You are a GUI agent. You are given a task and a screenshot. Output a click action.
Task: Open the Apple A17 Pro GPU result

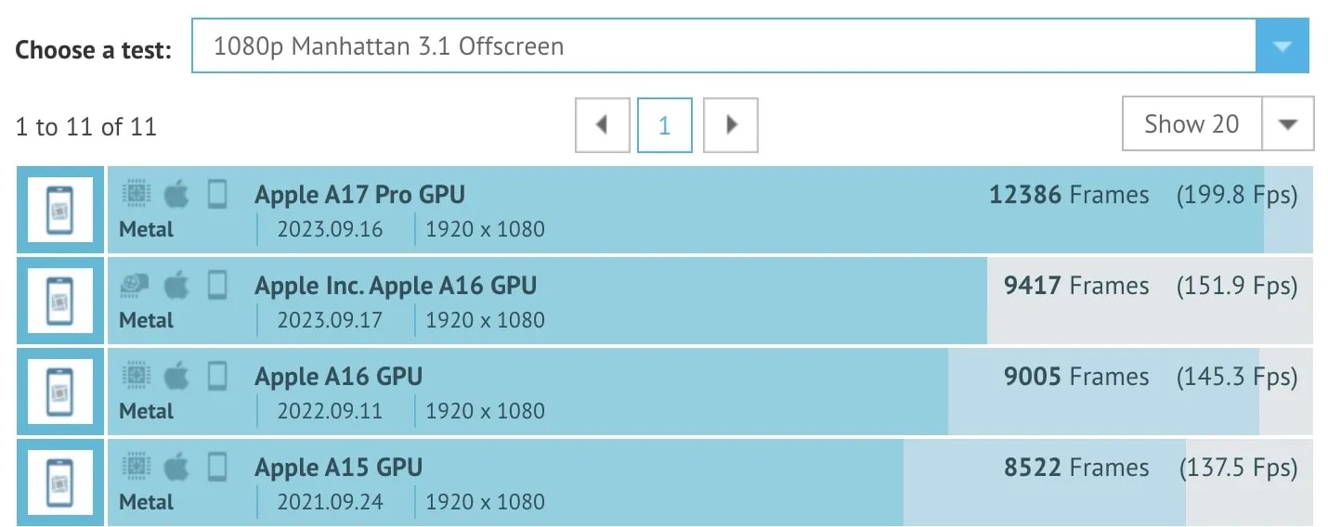(360, 195)
